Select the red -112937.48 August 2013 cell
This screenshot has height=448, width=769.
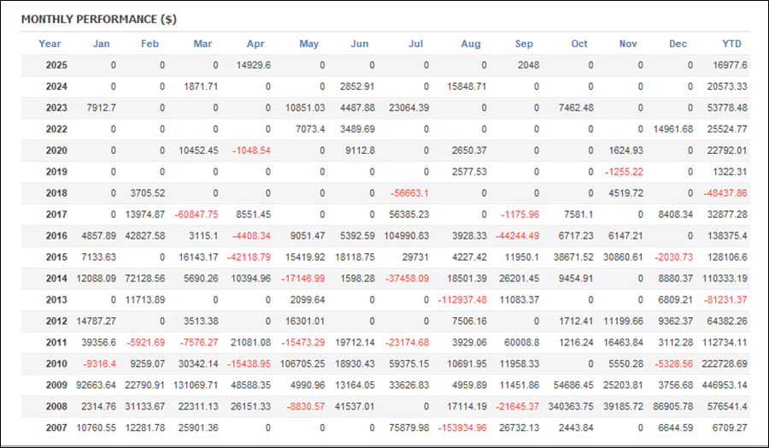[x=461, y=300]
